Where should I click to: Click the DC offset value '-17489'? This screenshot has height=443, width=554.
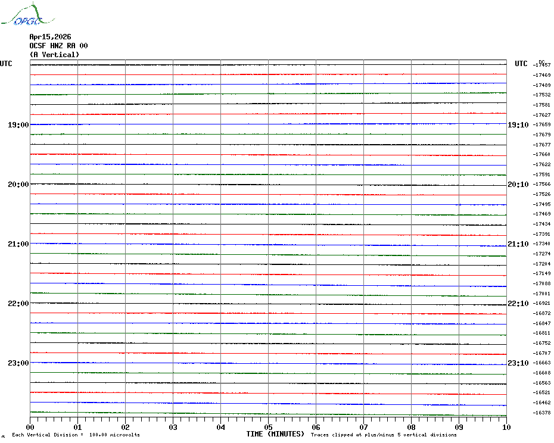(542, 85)
